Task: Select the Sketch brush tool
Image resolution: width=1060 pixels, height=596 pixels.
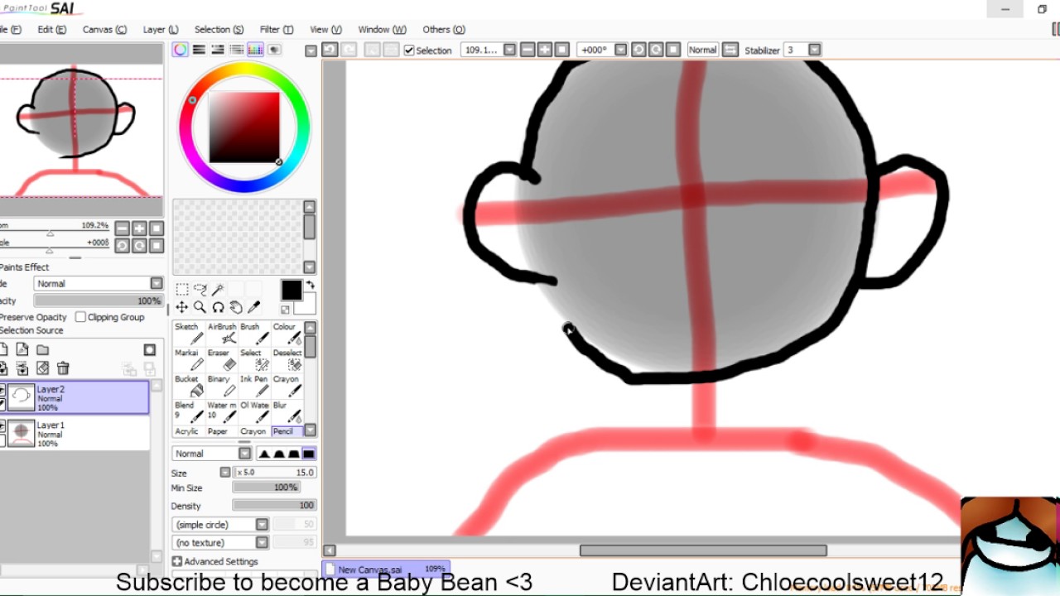Action: 188,334
